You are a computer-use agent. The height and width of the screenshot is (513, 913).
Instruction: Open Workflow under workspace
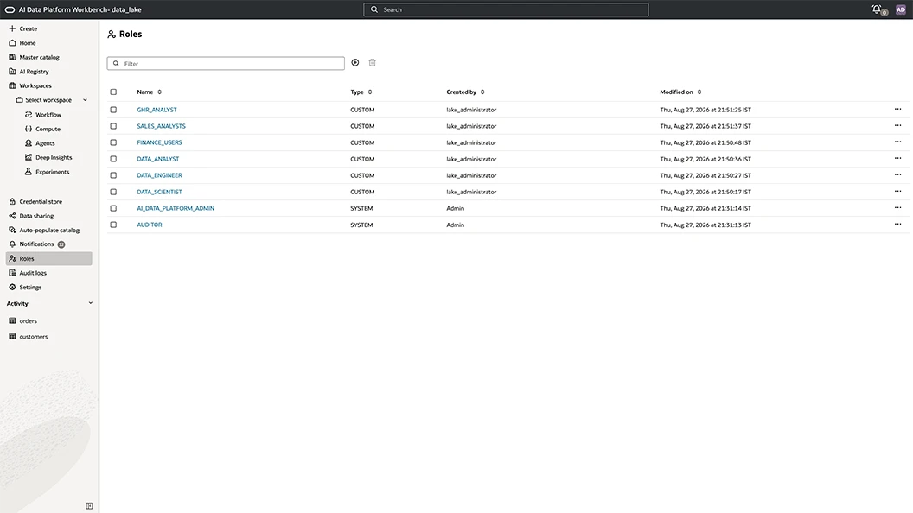[43, 115]
